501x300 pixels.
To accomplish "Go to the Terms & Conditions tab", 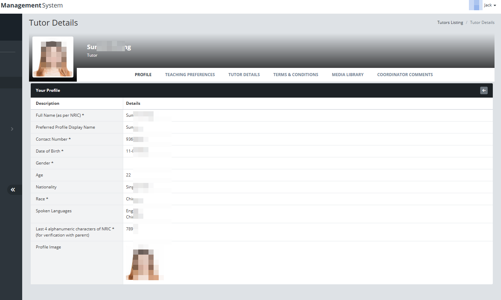I will [296, 75].
